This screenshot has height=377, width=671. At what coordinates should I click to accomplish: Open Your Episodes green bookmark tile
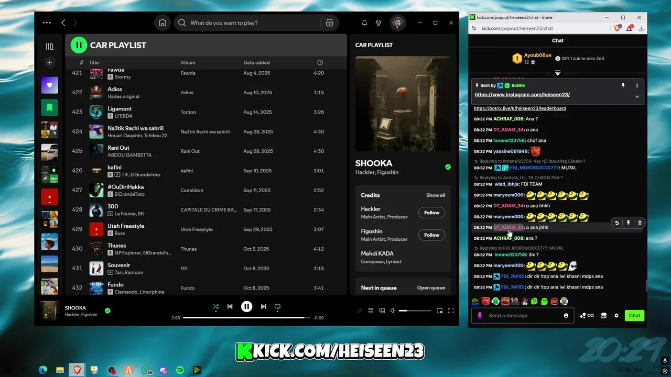[49, 107]
